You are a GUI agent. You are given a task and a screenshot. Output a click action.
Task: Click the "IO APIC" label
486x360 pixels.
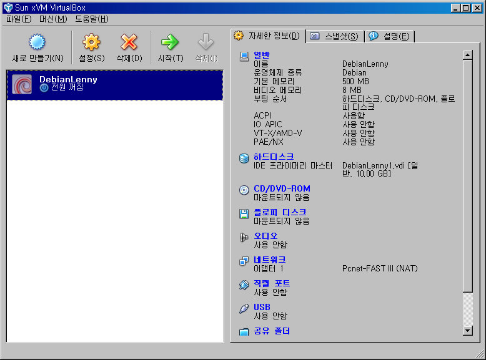(x=268, y=124)
